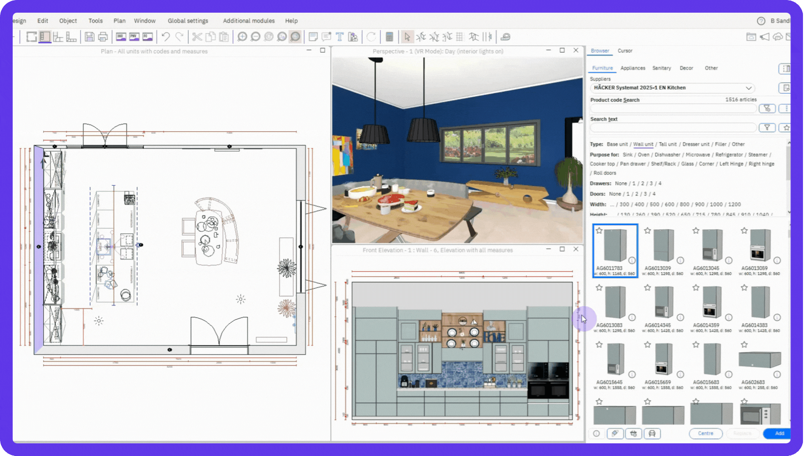Switch to the Cursor tab
Image resolution: width=811 pixels, height=456 pixels.
(625, 51)
